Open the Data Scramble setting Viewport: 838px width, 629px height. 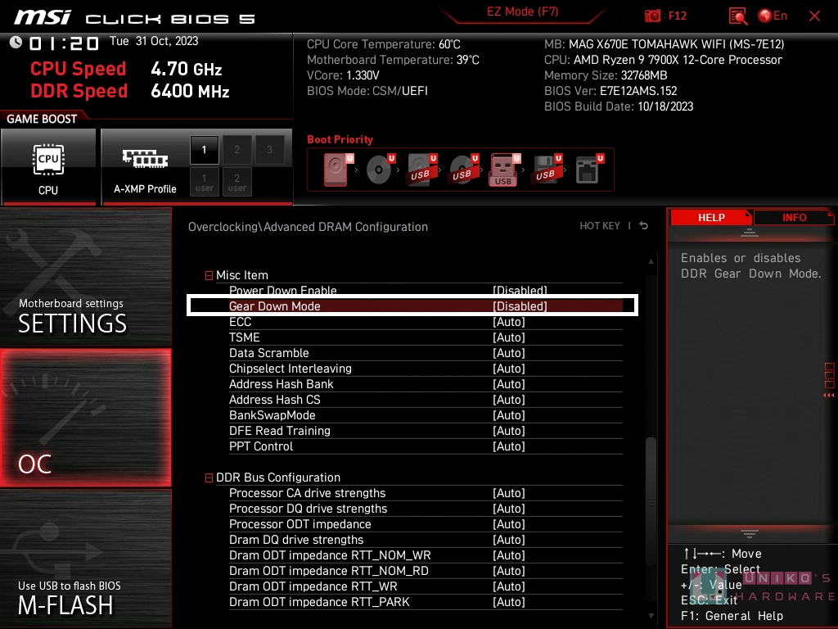coord(426,352)
